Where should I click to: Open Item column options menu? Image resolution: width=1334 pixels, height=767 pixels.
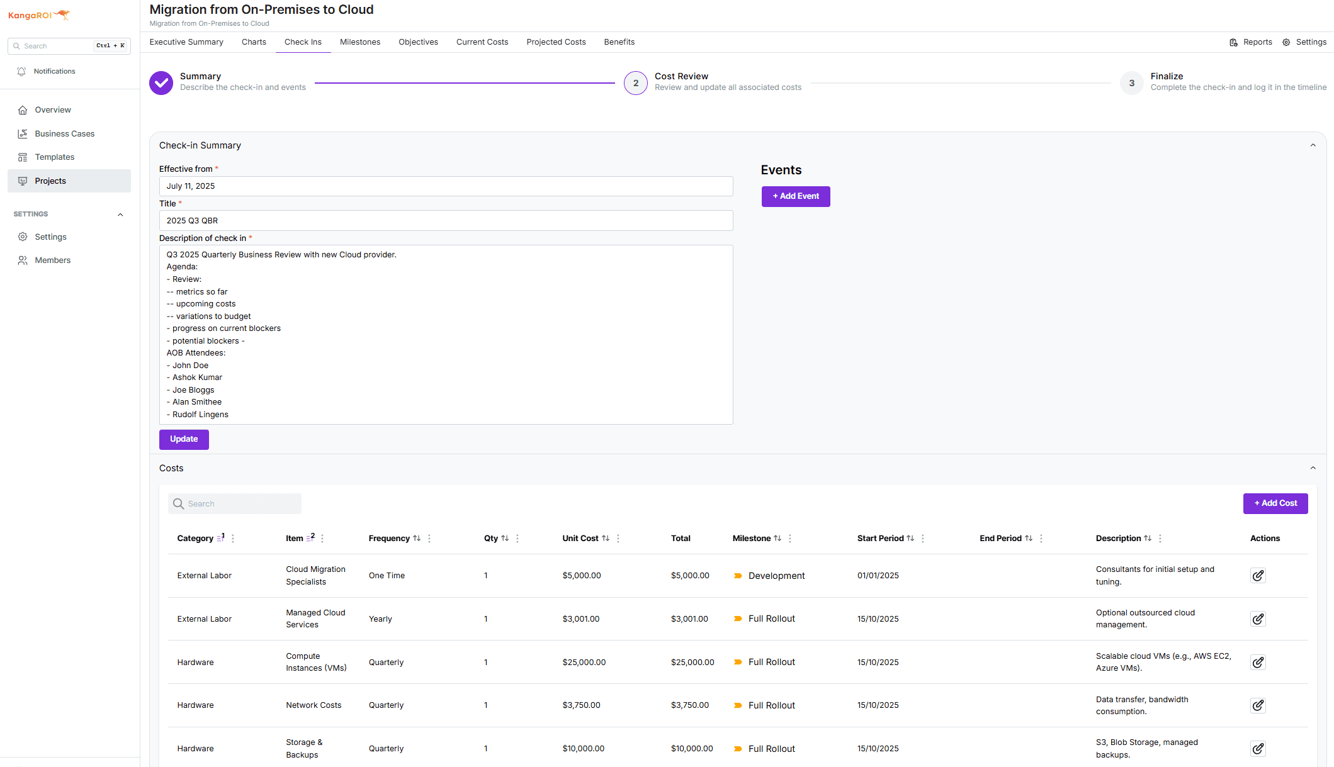tap(322, 539)
